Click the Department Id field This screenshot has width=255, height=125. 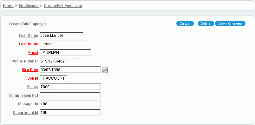70,112
